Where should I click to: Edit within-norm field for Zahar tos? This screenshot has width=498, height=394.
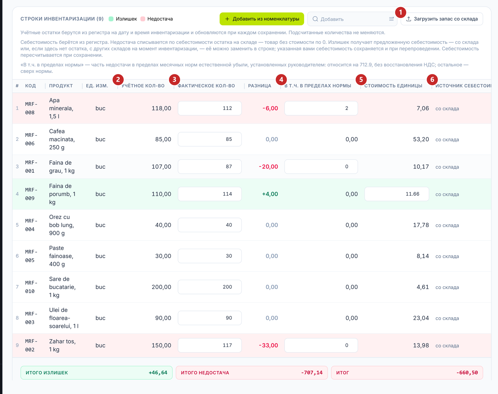point(321,345)
